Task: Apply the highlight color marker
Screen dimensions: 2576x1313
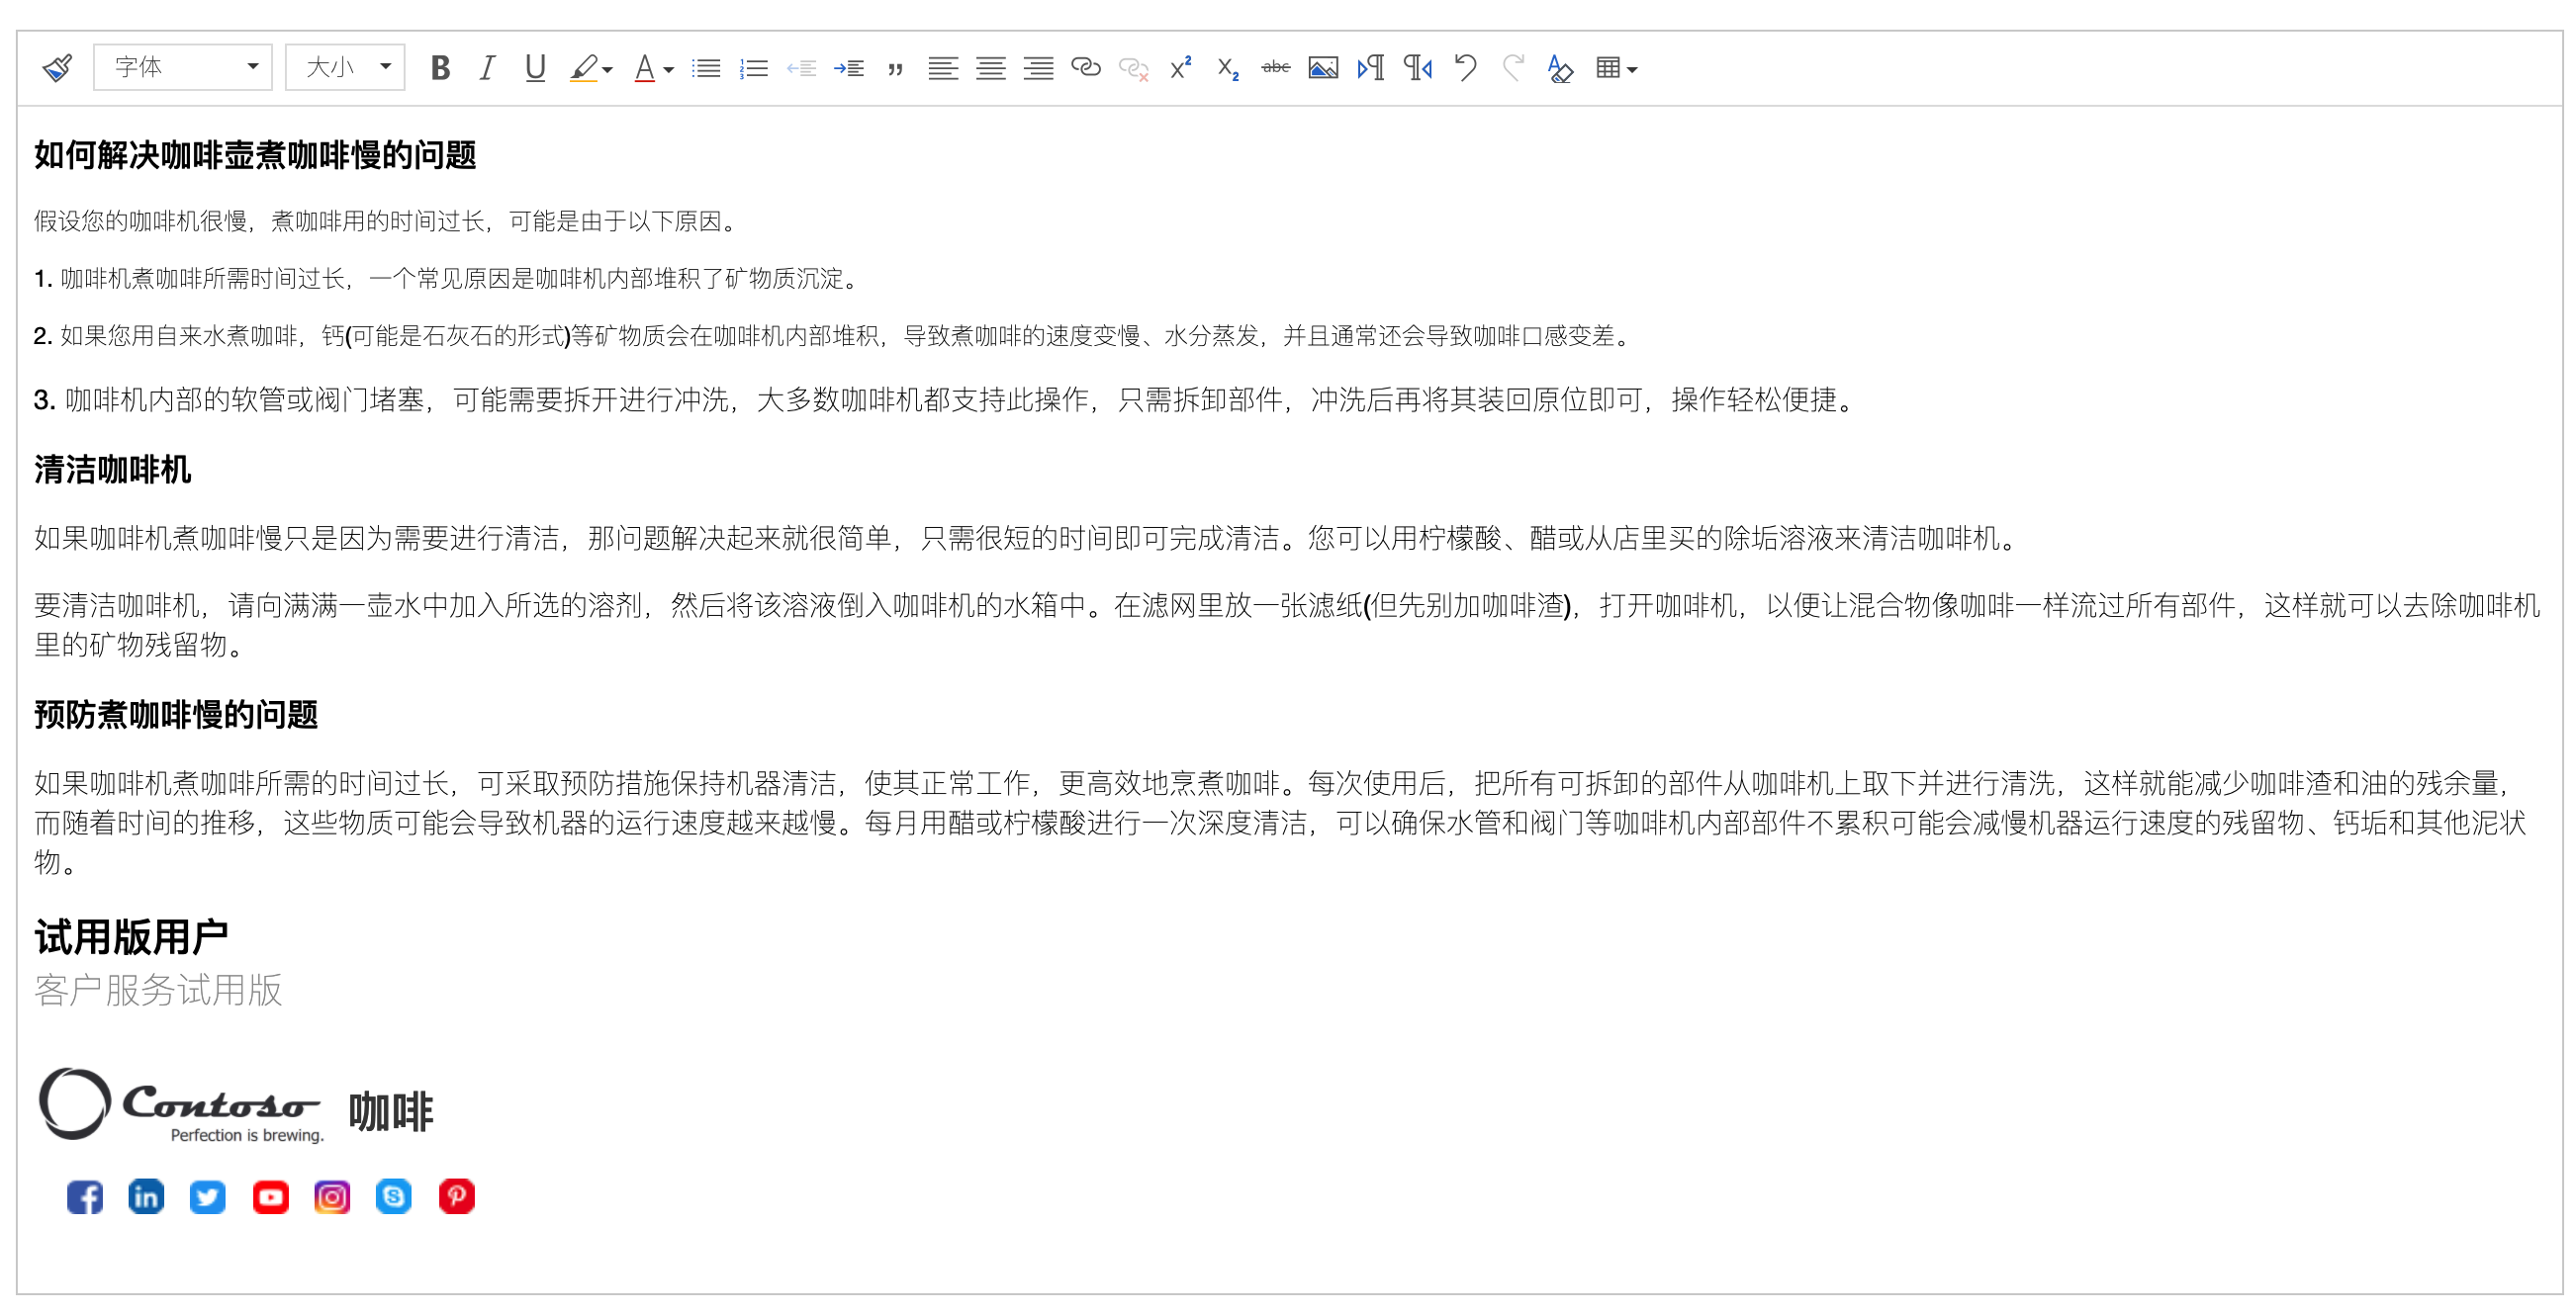Action: point(583,68)
